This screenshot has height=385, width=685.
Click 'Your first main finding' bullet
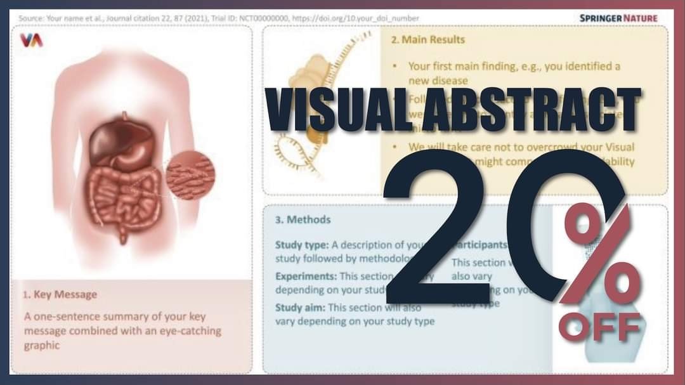tap(514, 73)
